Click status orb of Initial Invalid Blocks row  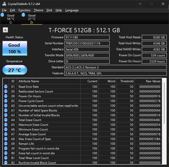[x=6, y=115]
